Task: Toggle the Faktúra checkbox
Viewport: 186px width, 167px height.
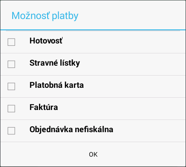Action: 11,109
